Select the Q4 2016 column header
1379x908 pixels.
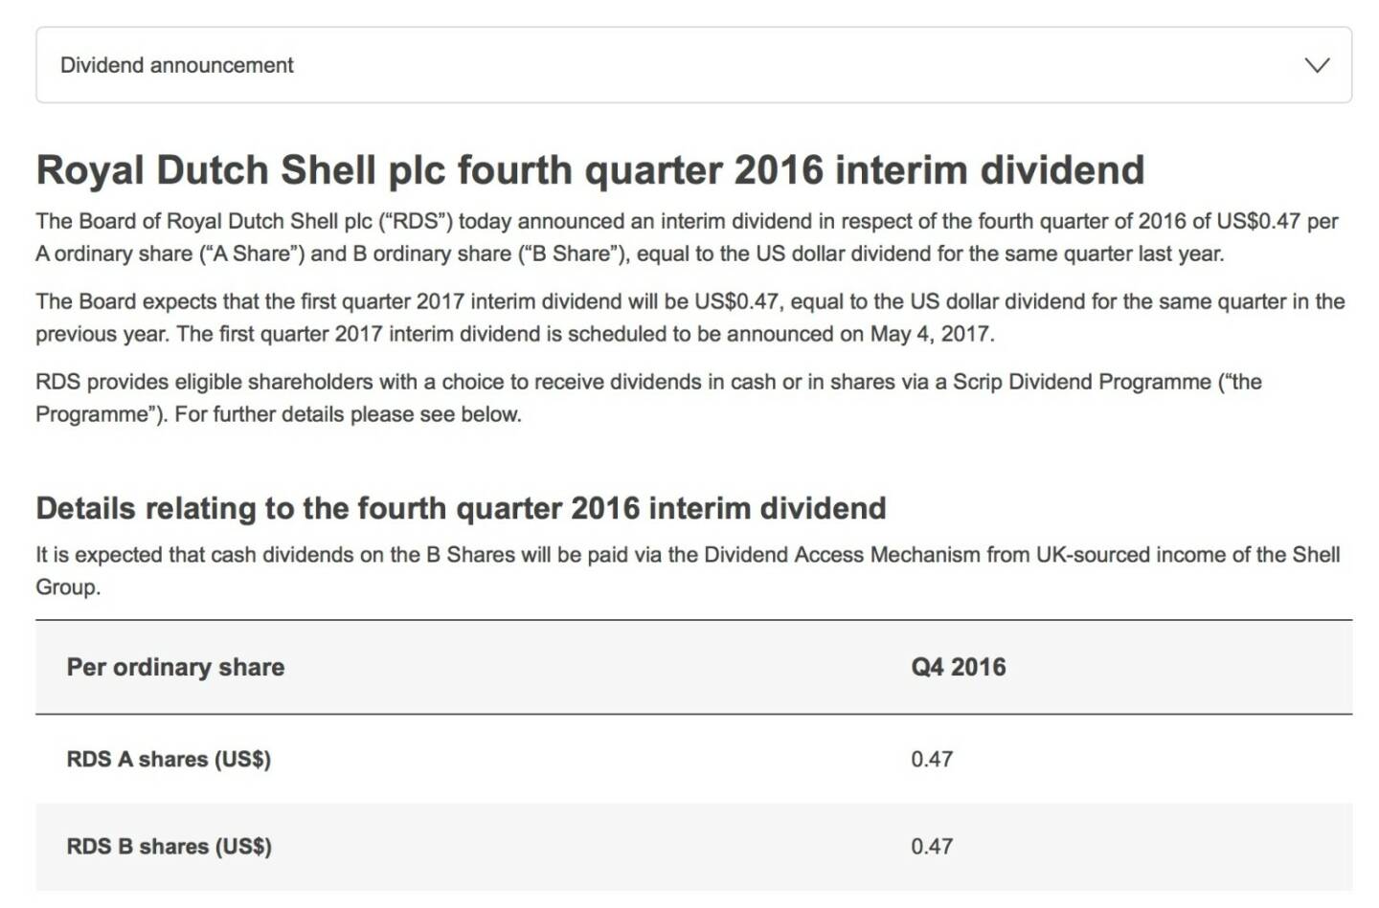[x=958, y=667]
